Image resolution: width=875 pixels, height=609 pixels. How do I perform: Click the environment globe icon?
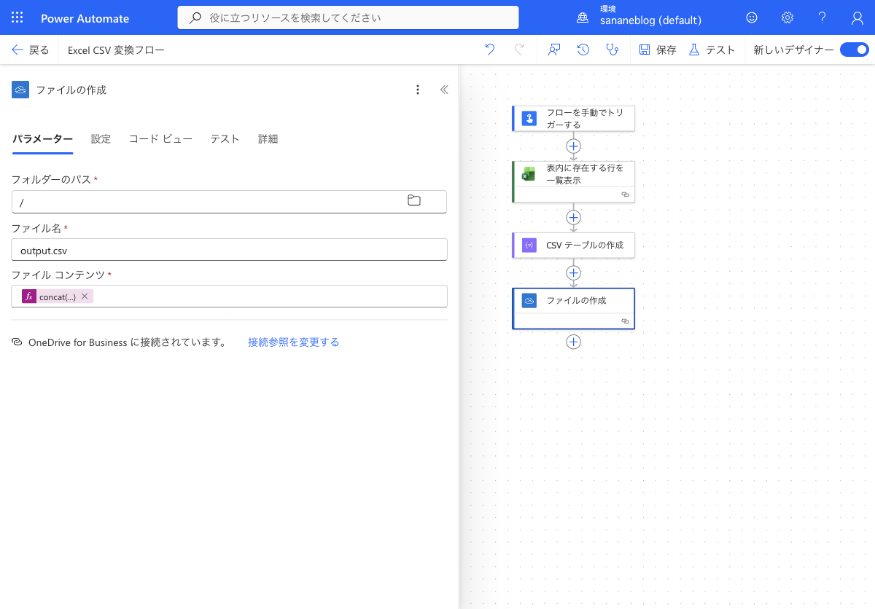click(582, 17)
